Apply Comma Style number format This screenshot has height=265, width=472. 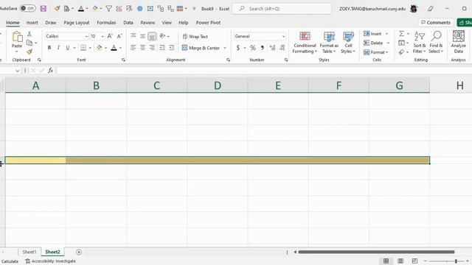[263, 48]
